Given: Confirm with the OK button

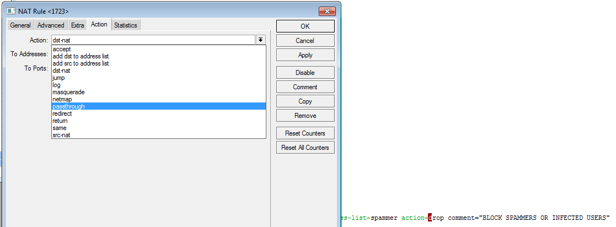Looking at the screenshot, I should [306, 26].
